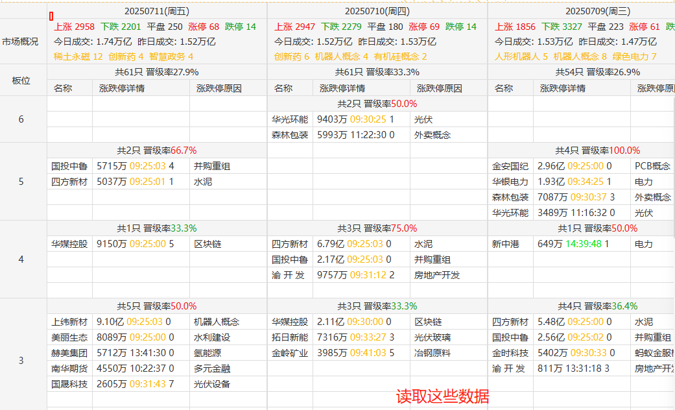Image resolution: width=675 pixels, height=410 pixels.
Task: Click 涨停 69 in the 20250710 summary
Action: [424, 27]
